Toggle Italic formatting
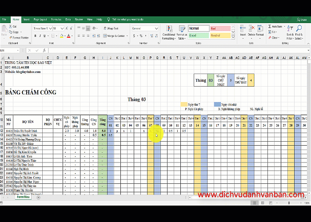The width and height of the screenshot is (311, 222). point(40,36)
